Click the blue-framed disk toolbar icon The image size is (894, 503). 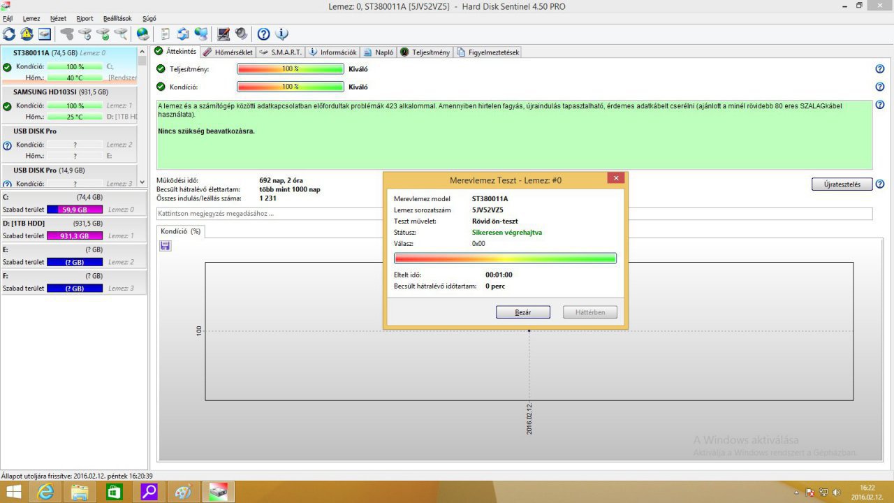click(44, 34)
